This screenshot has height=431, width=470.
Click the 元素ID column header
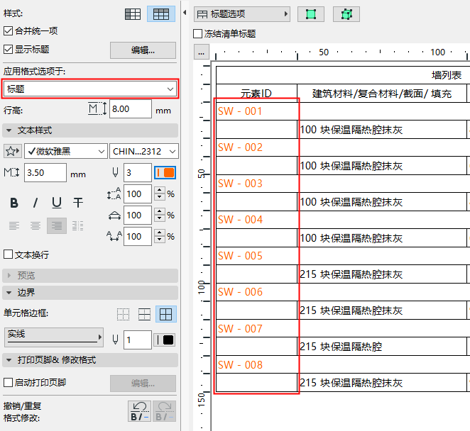click(x=256, y=94)
